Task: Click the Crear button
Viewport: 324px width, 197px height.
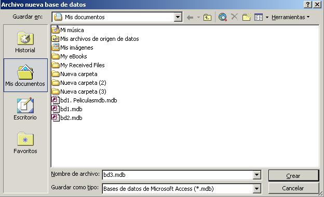Action: (293, 176)
